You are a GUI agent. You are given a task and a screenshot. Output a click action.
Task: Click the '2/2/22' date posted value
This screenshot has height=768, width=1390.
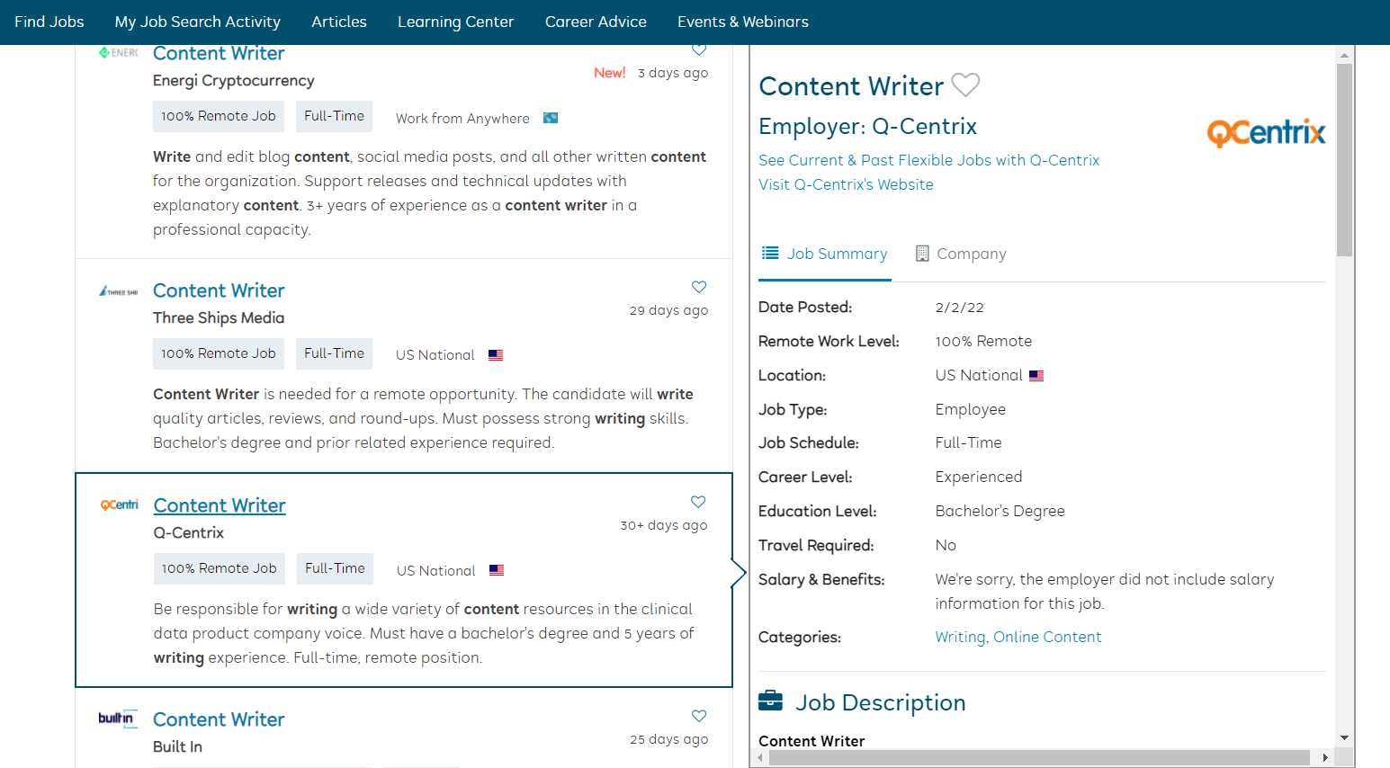[x=960, y=308]
